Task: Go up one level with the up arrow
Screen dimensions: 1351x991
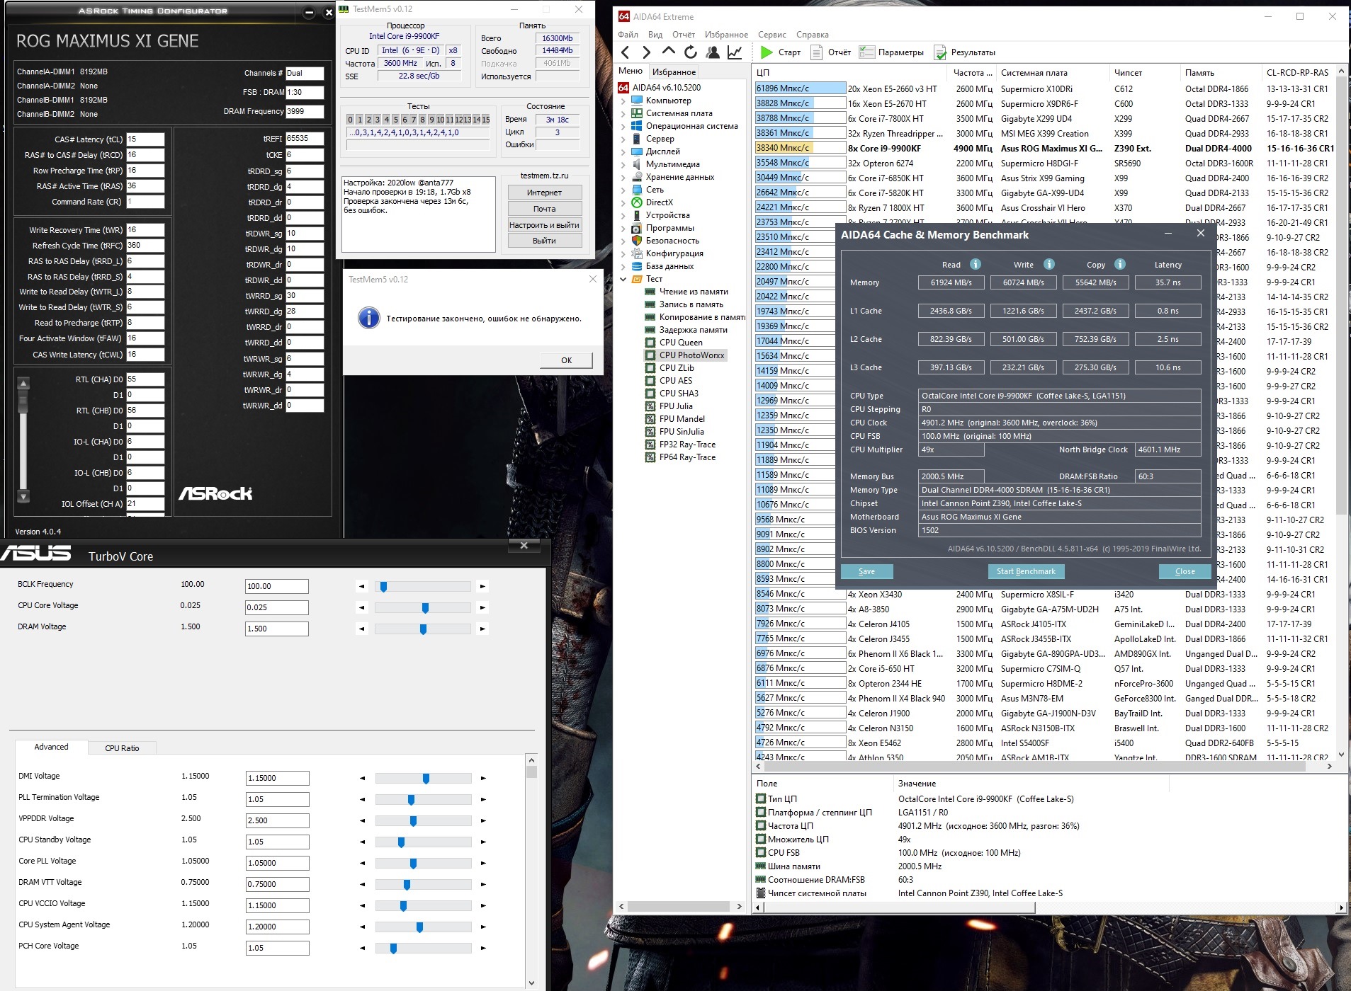Action: (668, 52)
